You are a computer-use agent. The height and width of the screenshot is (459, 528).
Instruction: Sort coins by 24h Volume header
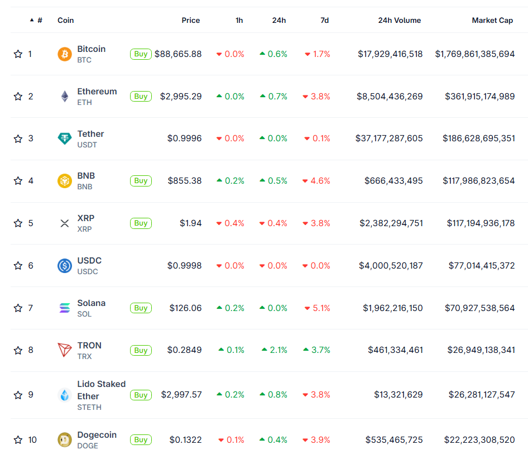tap(399, 21)
